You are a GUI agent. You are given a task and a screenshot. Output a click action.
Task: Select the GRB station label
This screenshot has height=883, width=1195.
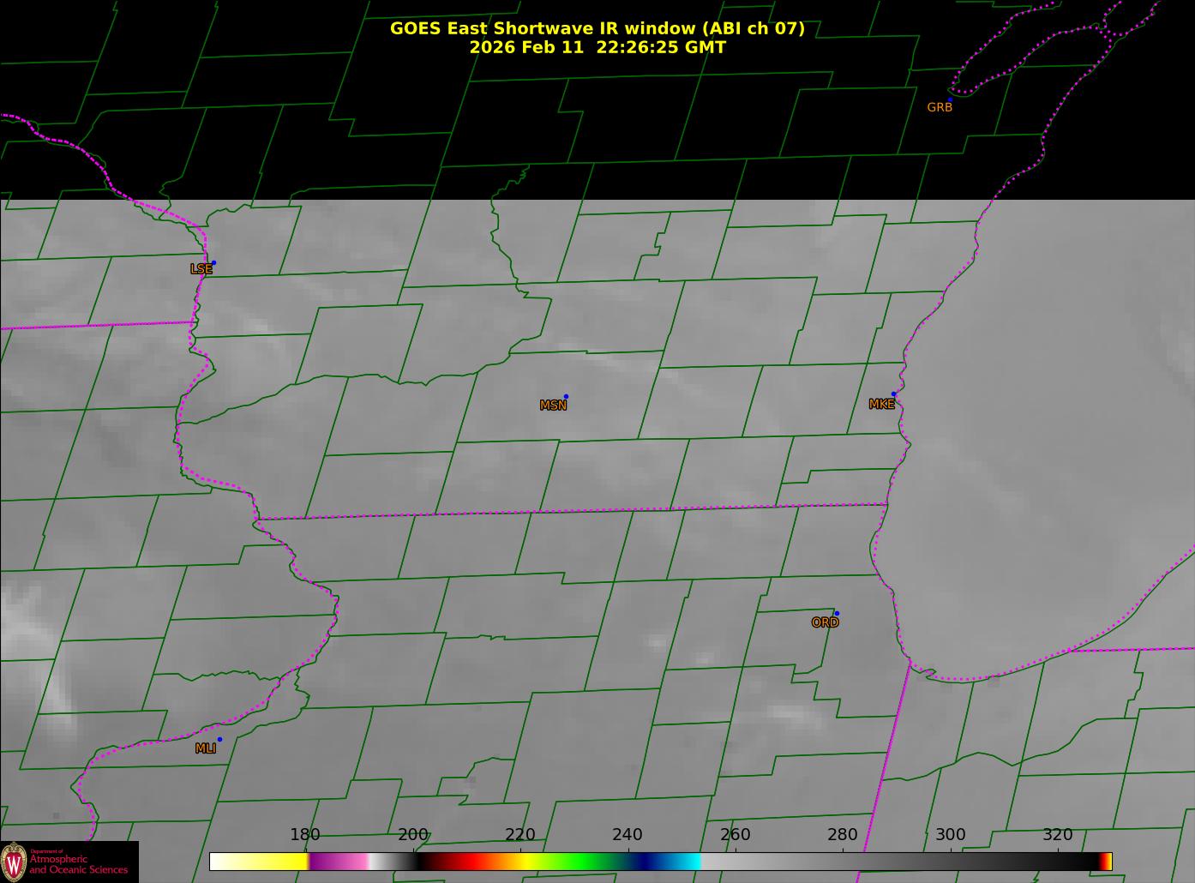(940, 108)
